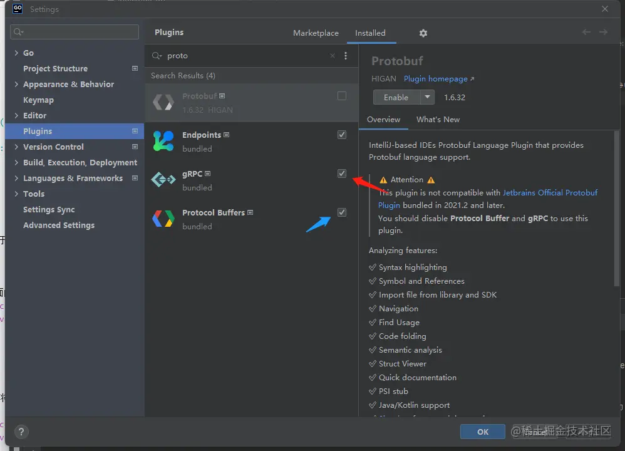This screenshot has height=451, width=625.
Task: Switch to the Installed tab
Action: click(x=370, y=33)
